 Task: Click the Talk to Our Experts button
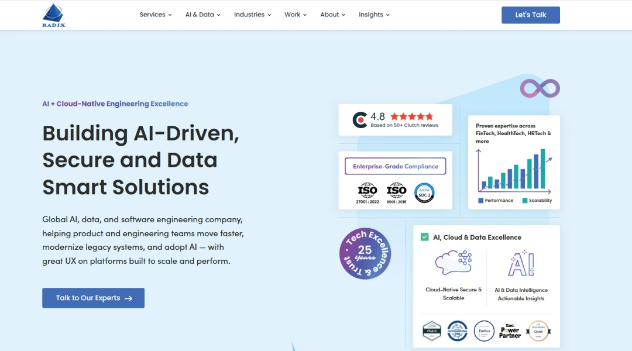(93, 298)
